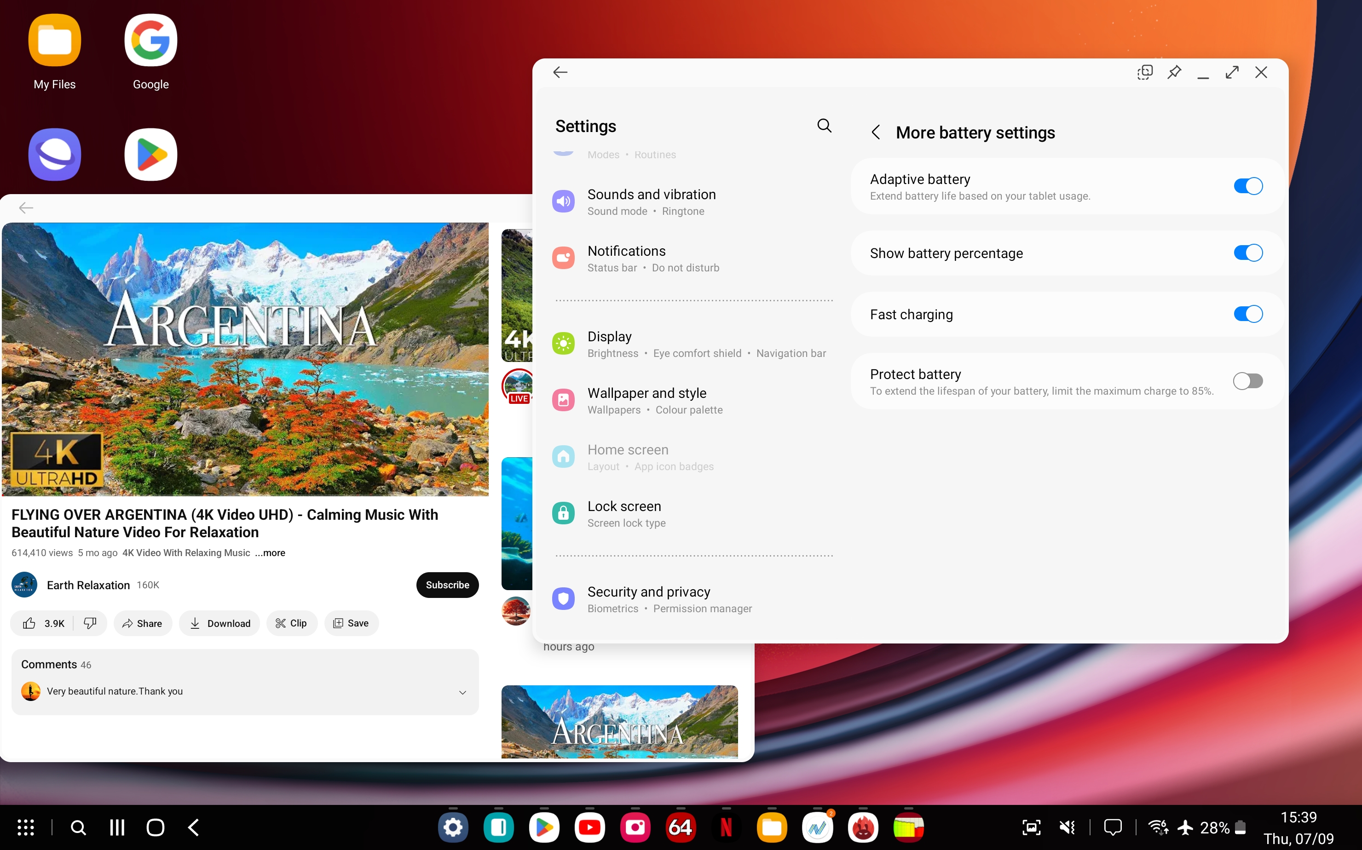Image resolution: width=1362 pixels, height=850 pixels.
Task: Create a Clip of the video
Action: [x=291, y=623]
